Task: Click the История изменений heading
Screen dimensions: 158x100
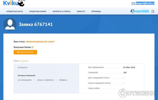Action: tap(27, 75)
